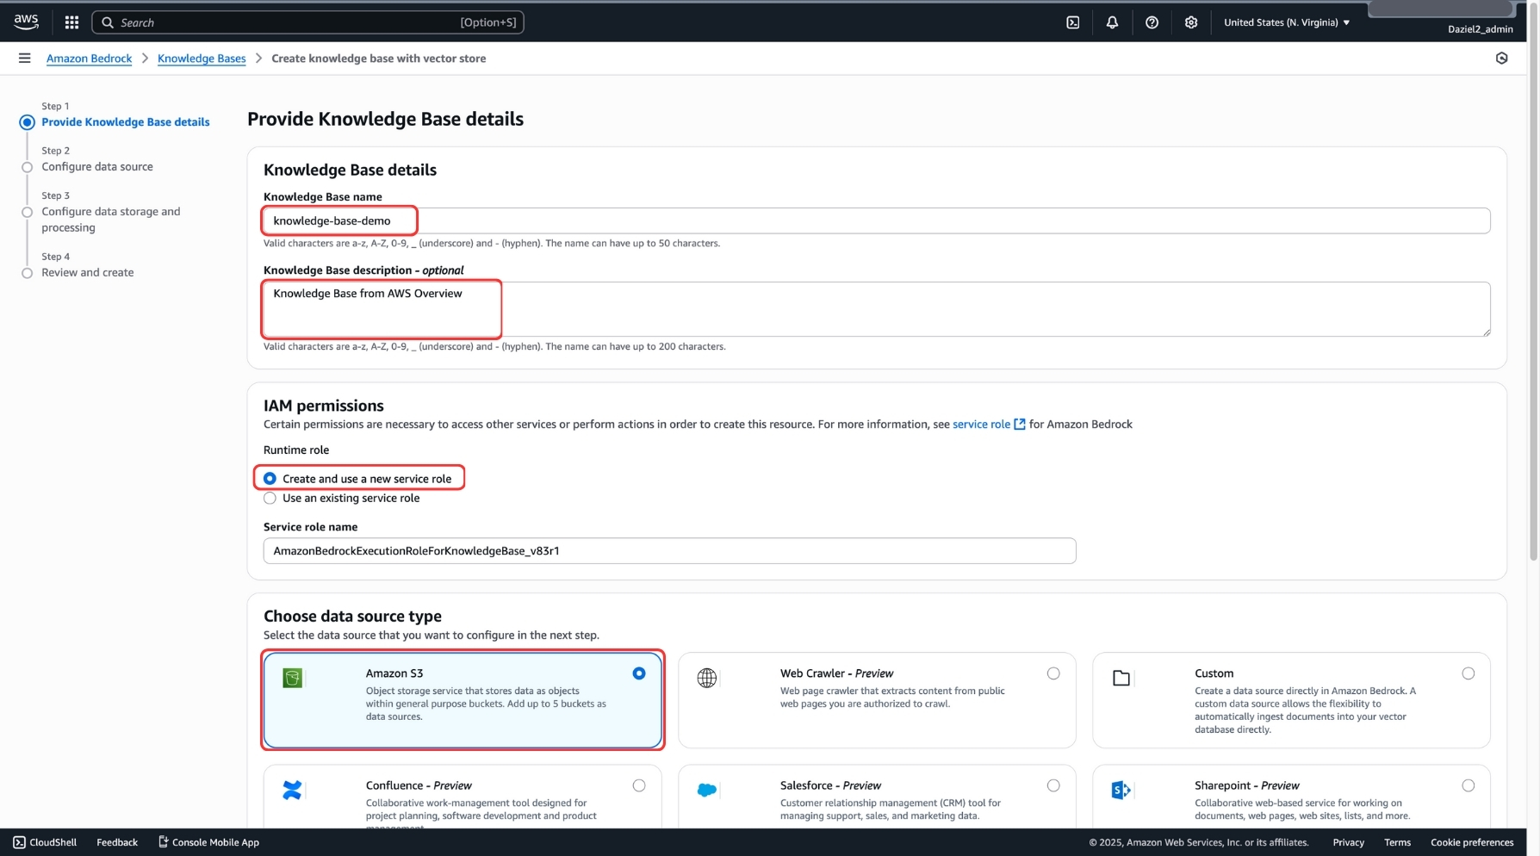The width and height of the screenshot is (1540, 856).
Task: Go back via the Knowledge Bases breadcrumb
Action: 202,58
